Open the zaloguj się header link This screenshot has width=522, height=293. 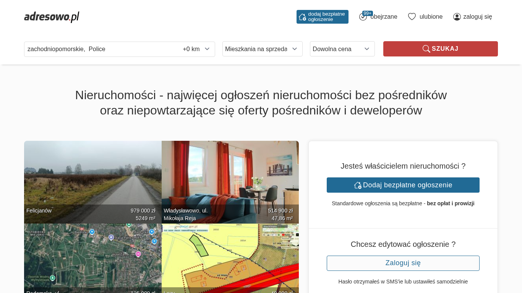pos(477,17)
